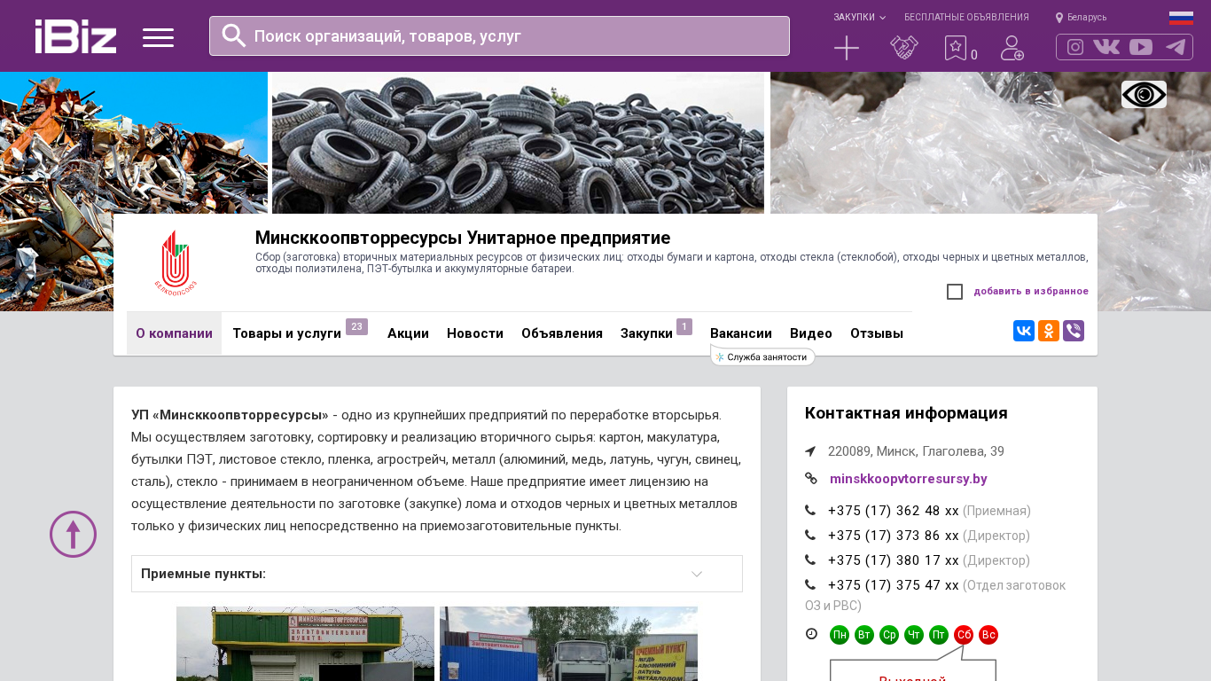Open the Акции tab
The width and height of the screenshot is (1211, 681).
(x=408, y=333)
